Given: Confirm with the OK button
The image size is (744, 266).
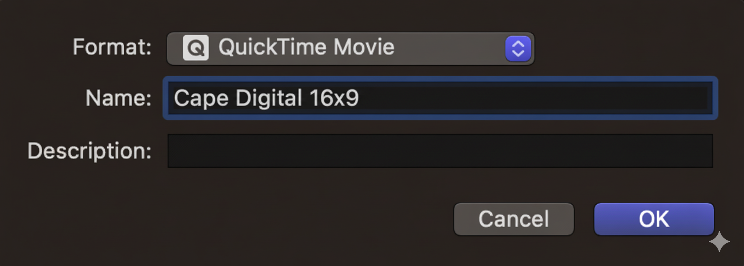Looking at the screenshot, I should click(654, 219).
